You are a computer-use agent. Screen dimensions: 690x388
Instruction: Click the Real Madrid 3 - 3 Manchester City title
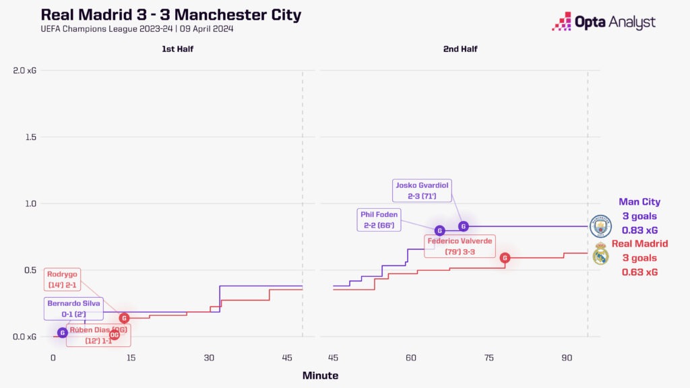171,15
